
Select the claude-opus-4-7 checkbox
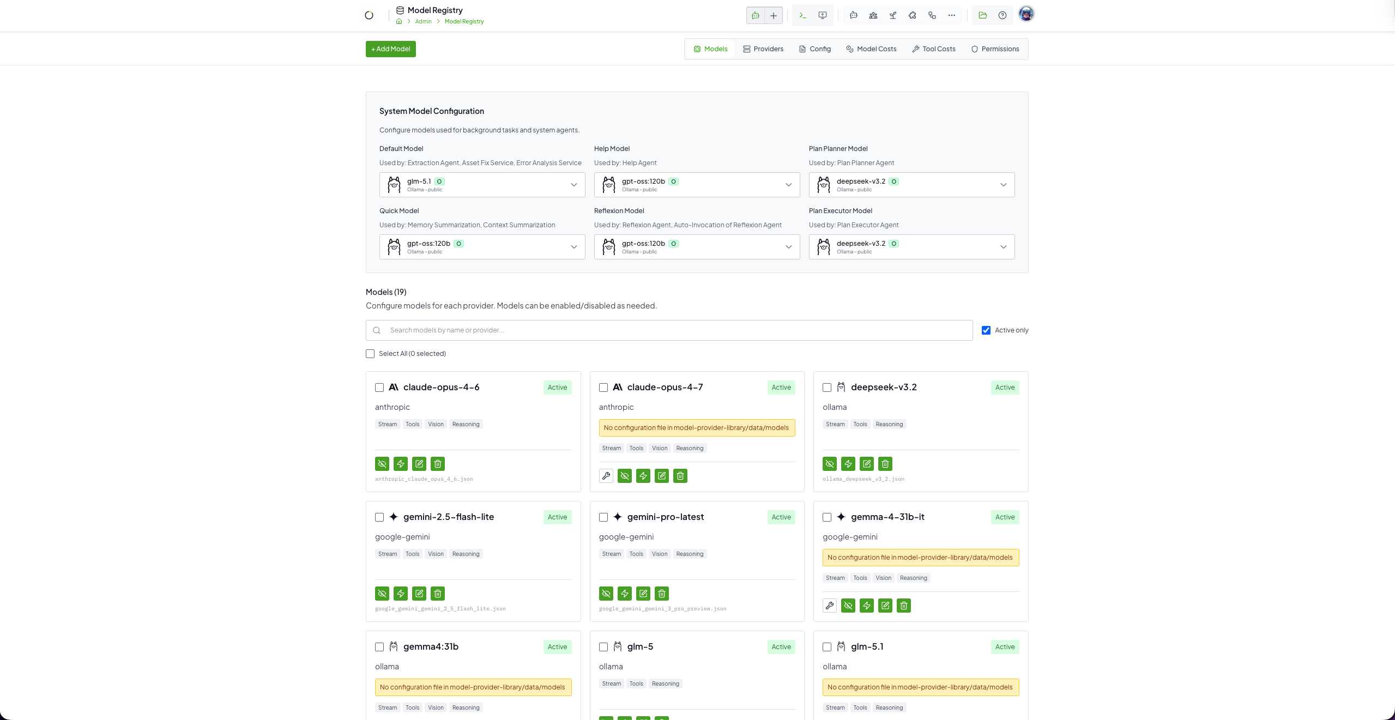pyautogui.click(x=603, y=388)
